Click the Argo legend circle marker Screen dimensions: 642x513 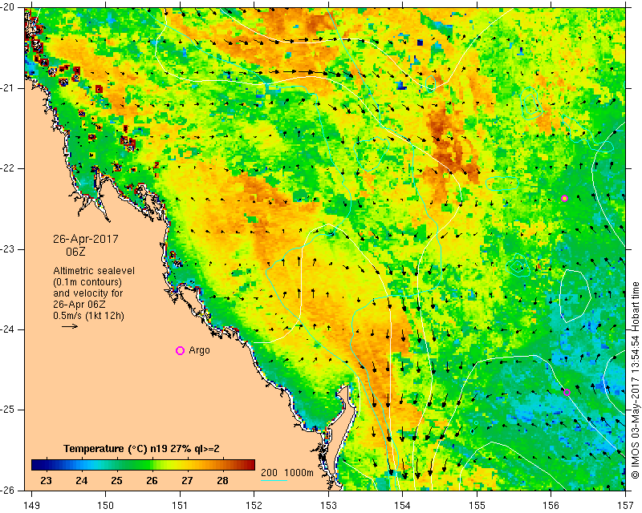[180, 350]
